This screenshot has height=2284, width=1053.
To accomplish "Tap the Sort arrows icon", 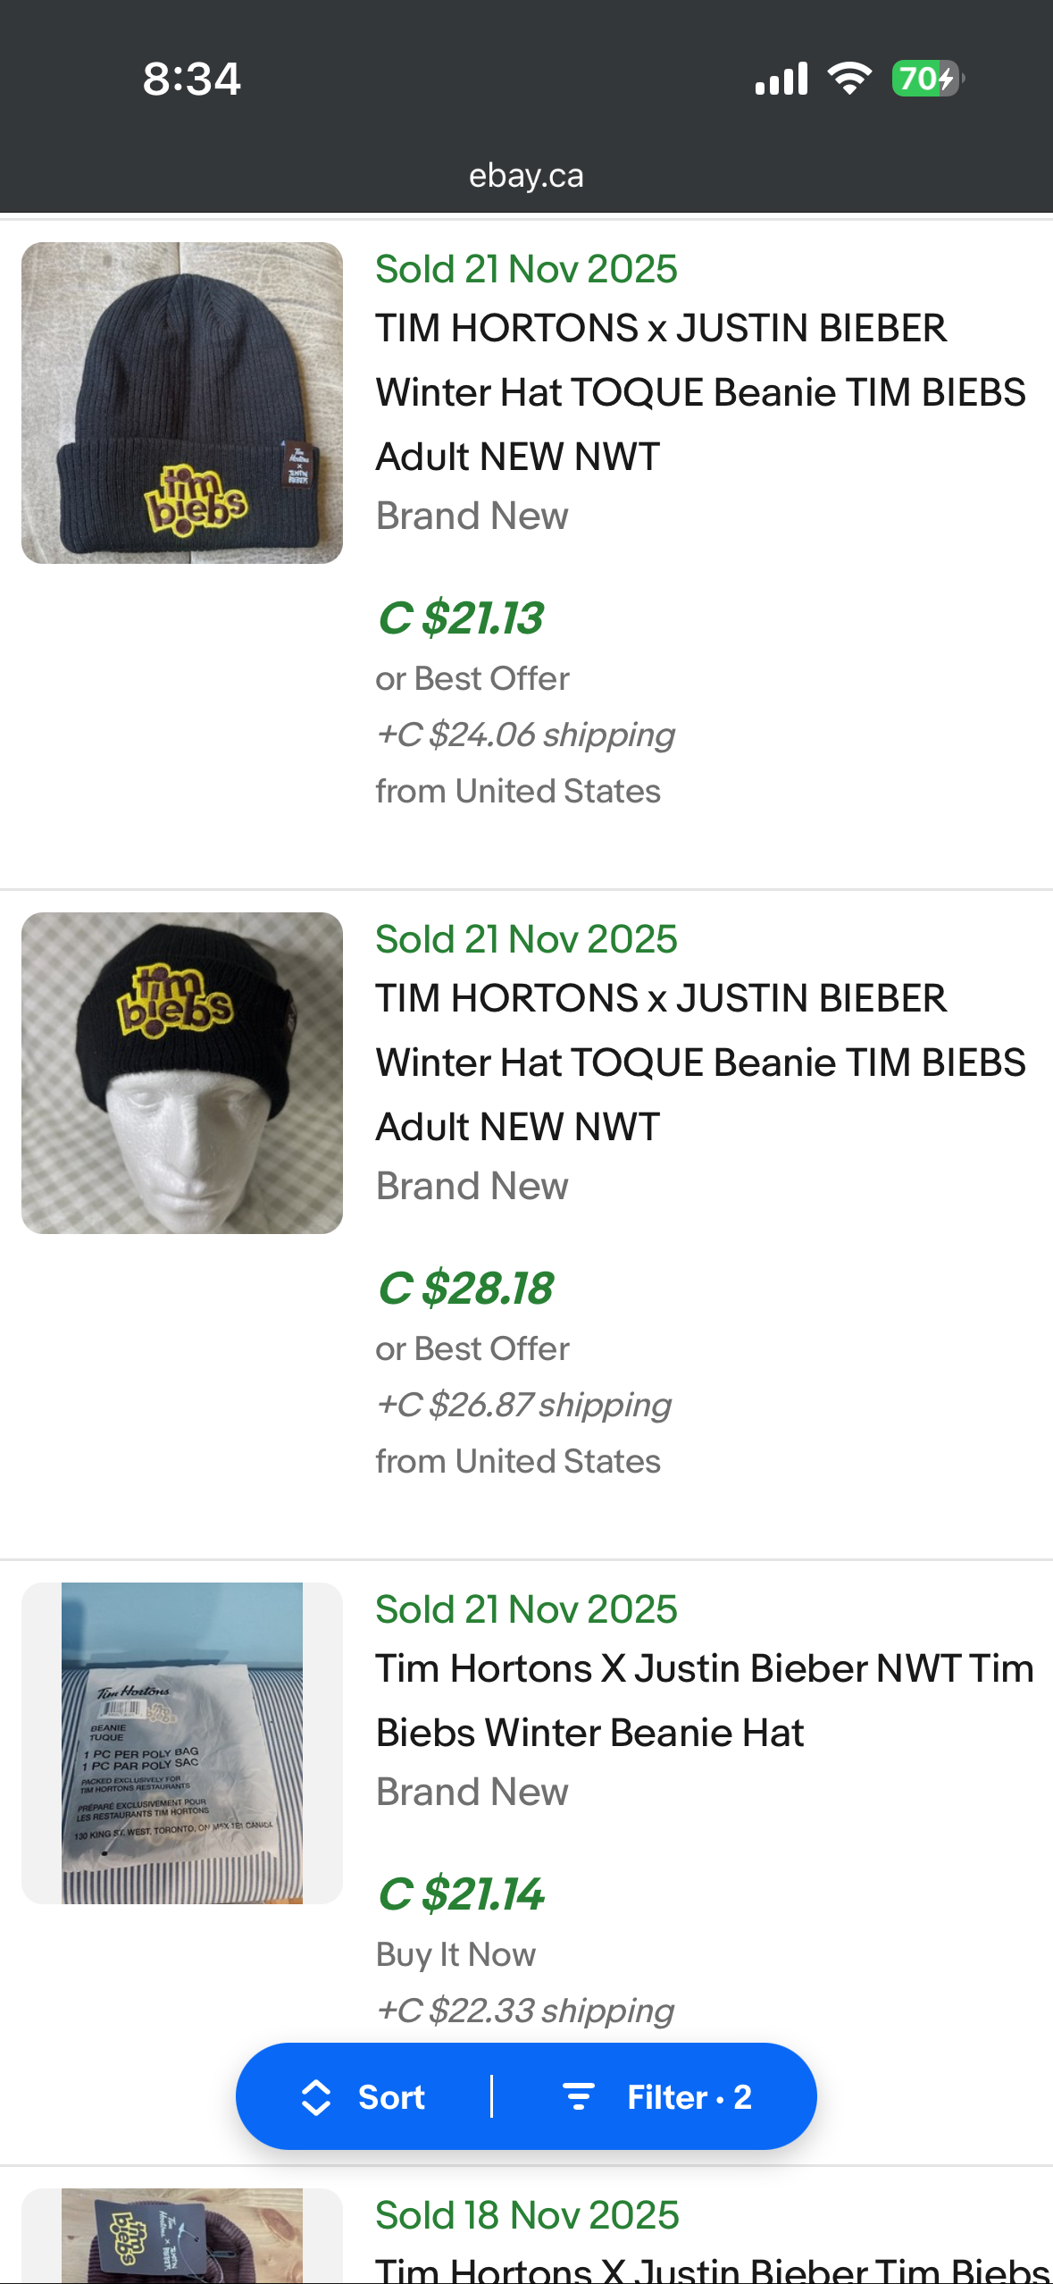I will coord(316,2096).
